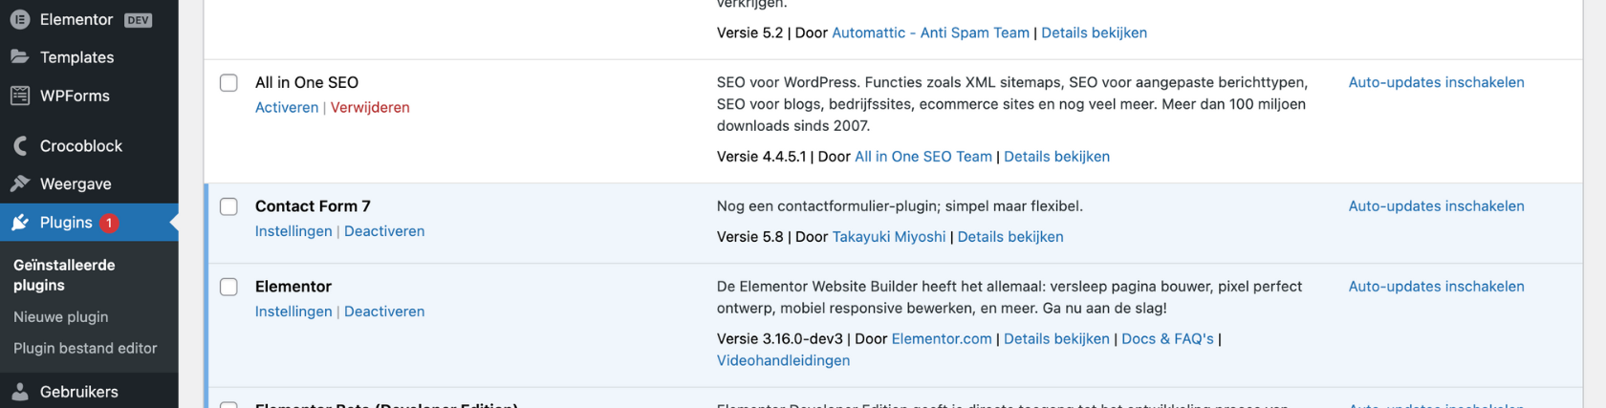The width and height of the screenshot is (1606, 408).
Task: Open the Elementor.com author link
Action: [942, 339]
